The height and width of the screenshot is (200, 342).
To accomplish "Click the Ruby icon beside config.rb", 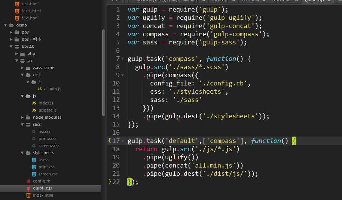I will (x=28, y=181).
